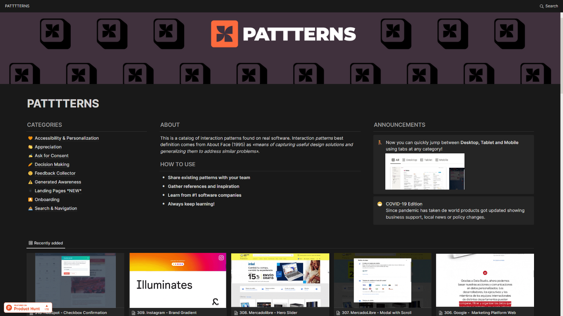Open the Google Marketing Platform thumbnail

[485, 281]
